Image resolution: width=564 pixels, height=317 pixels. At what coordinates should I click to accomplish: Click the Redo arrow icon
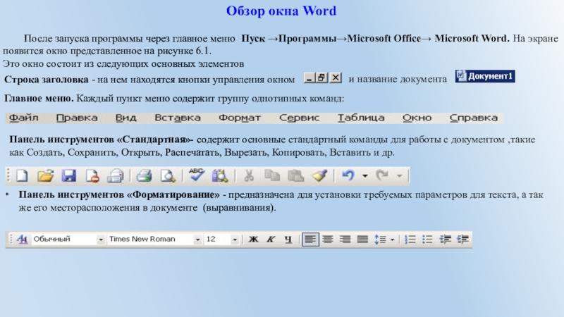382,175
